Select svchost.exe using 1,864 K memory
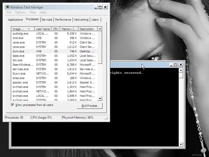Screen dimensions: 209x157 click(55, 91)
